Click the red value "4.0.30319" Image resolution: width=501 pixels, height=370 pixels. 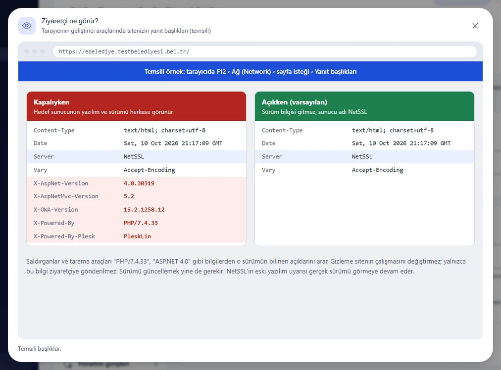pyautogui.click(x=139, y=183)
